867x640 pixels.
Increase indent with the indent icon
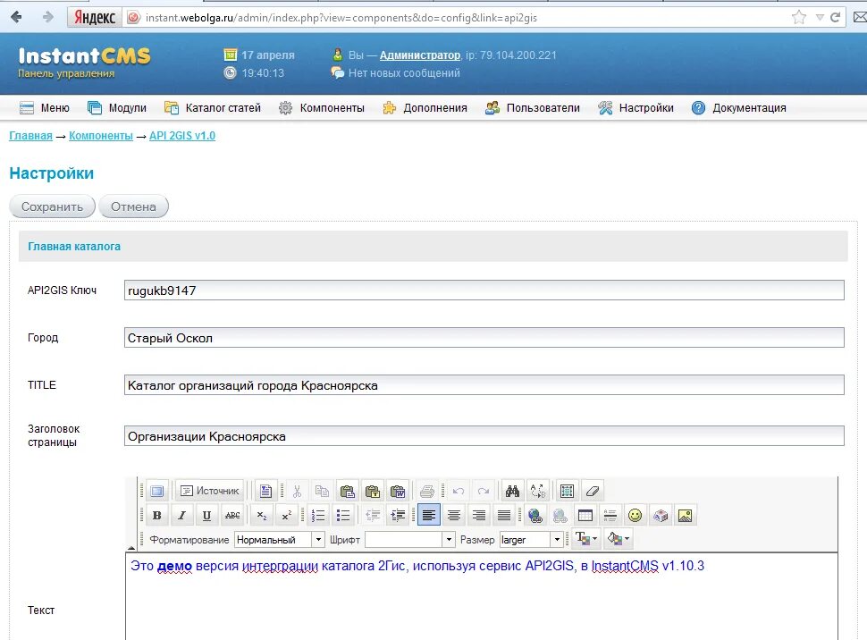click(x=398, y=516)
